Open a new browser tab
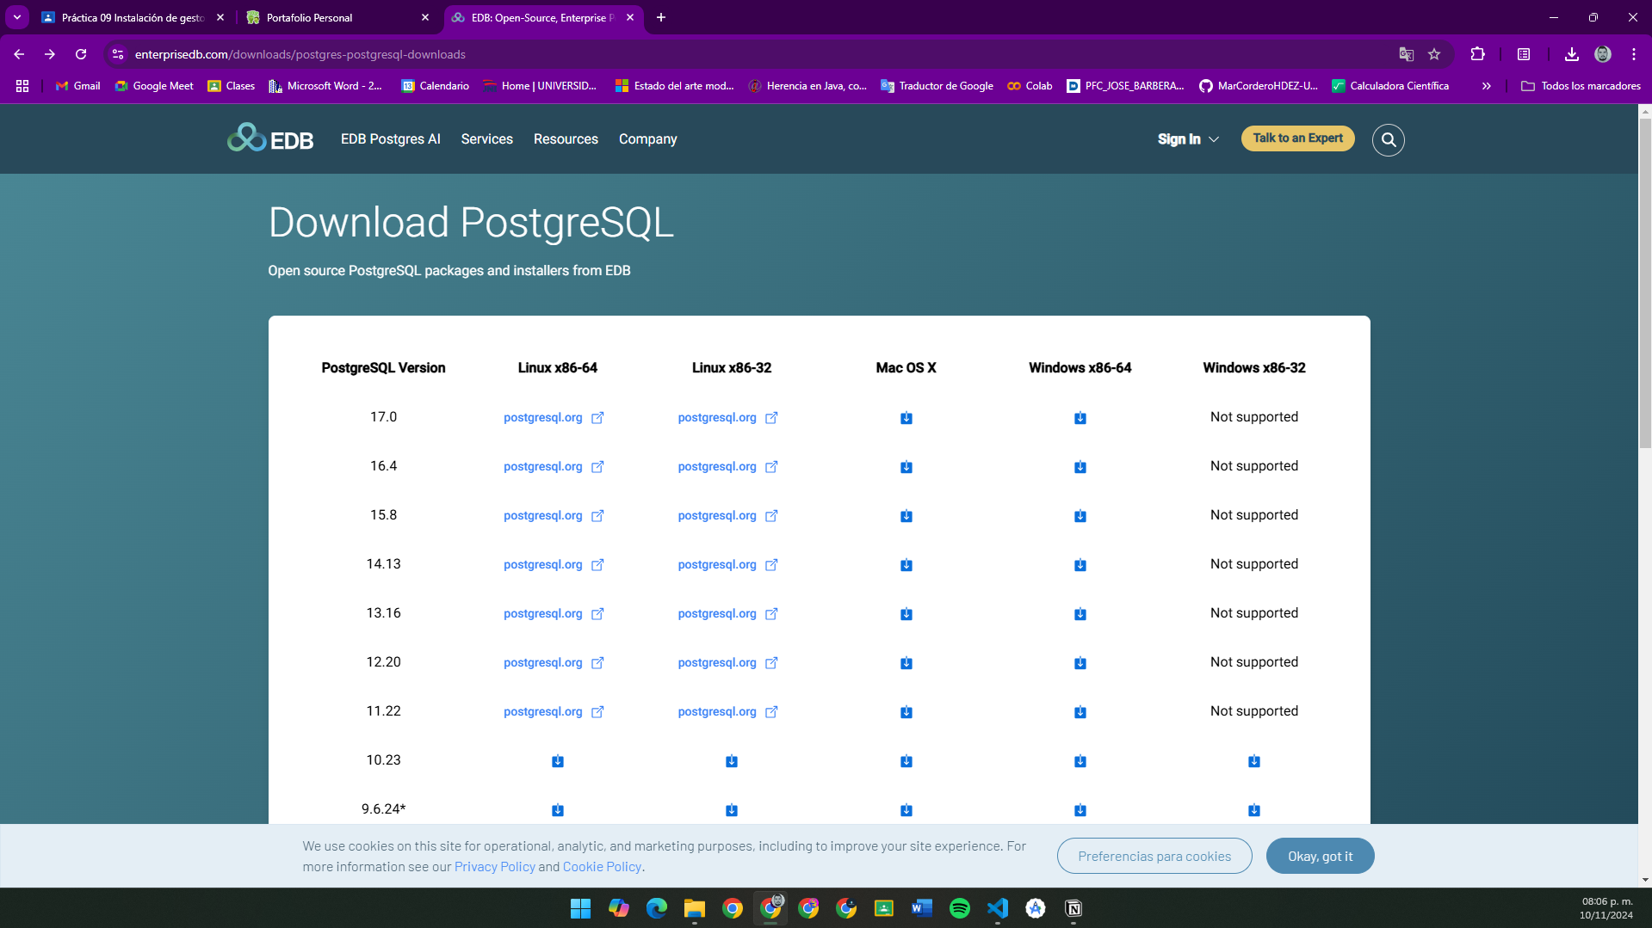This screenshot has height=928, width=1652. (661, 17)
